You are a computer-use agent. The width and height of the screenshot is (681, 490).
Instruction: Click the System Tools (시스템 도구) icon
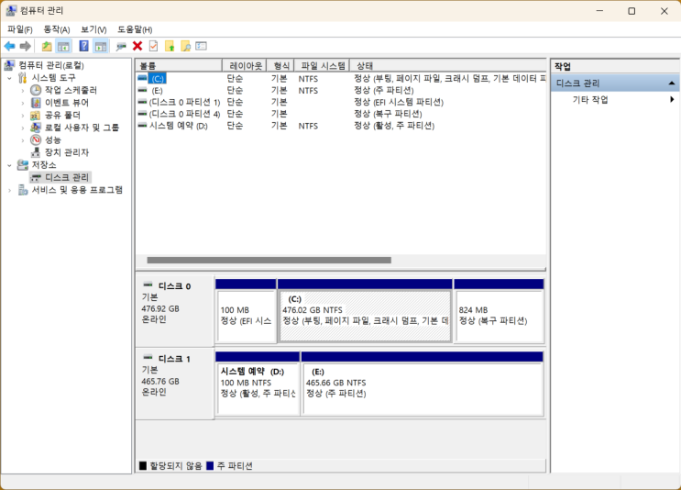pyautogui.click(x=23, y=78)
